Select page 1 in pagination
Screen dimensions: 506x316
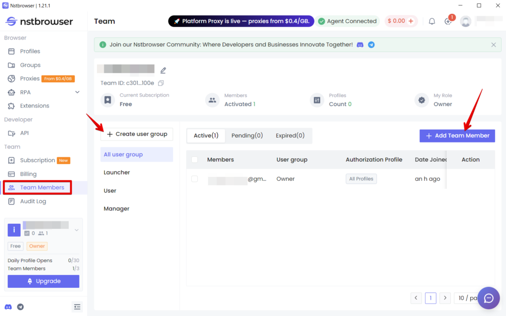point(430,298)
